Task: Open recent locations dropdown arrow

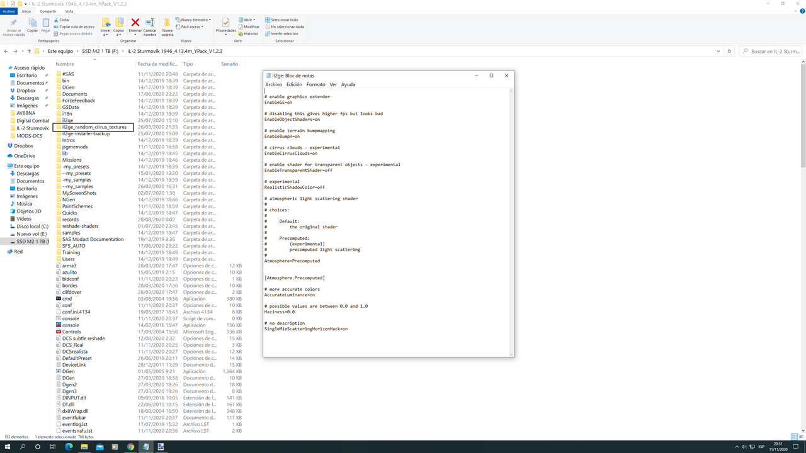Action: pyautogui.click(x=22, y=51)
